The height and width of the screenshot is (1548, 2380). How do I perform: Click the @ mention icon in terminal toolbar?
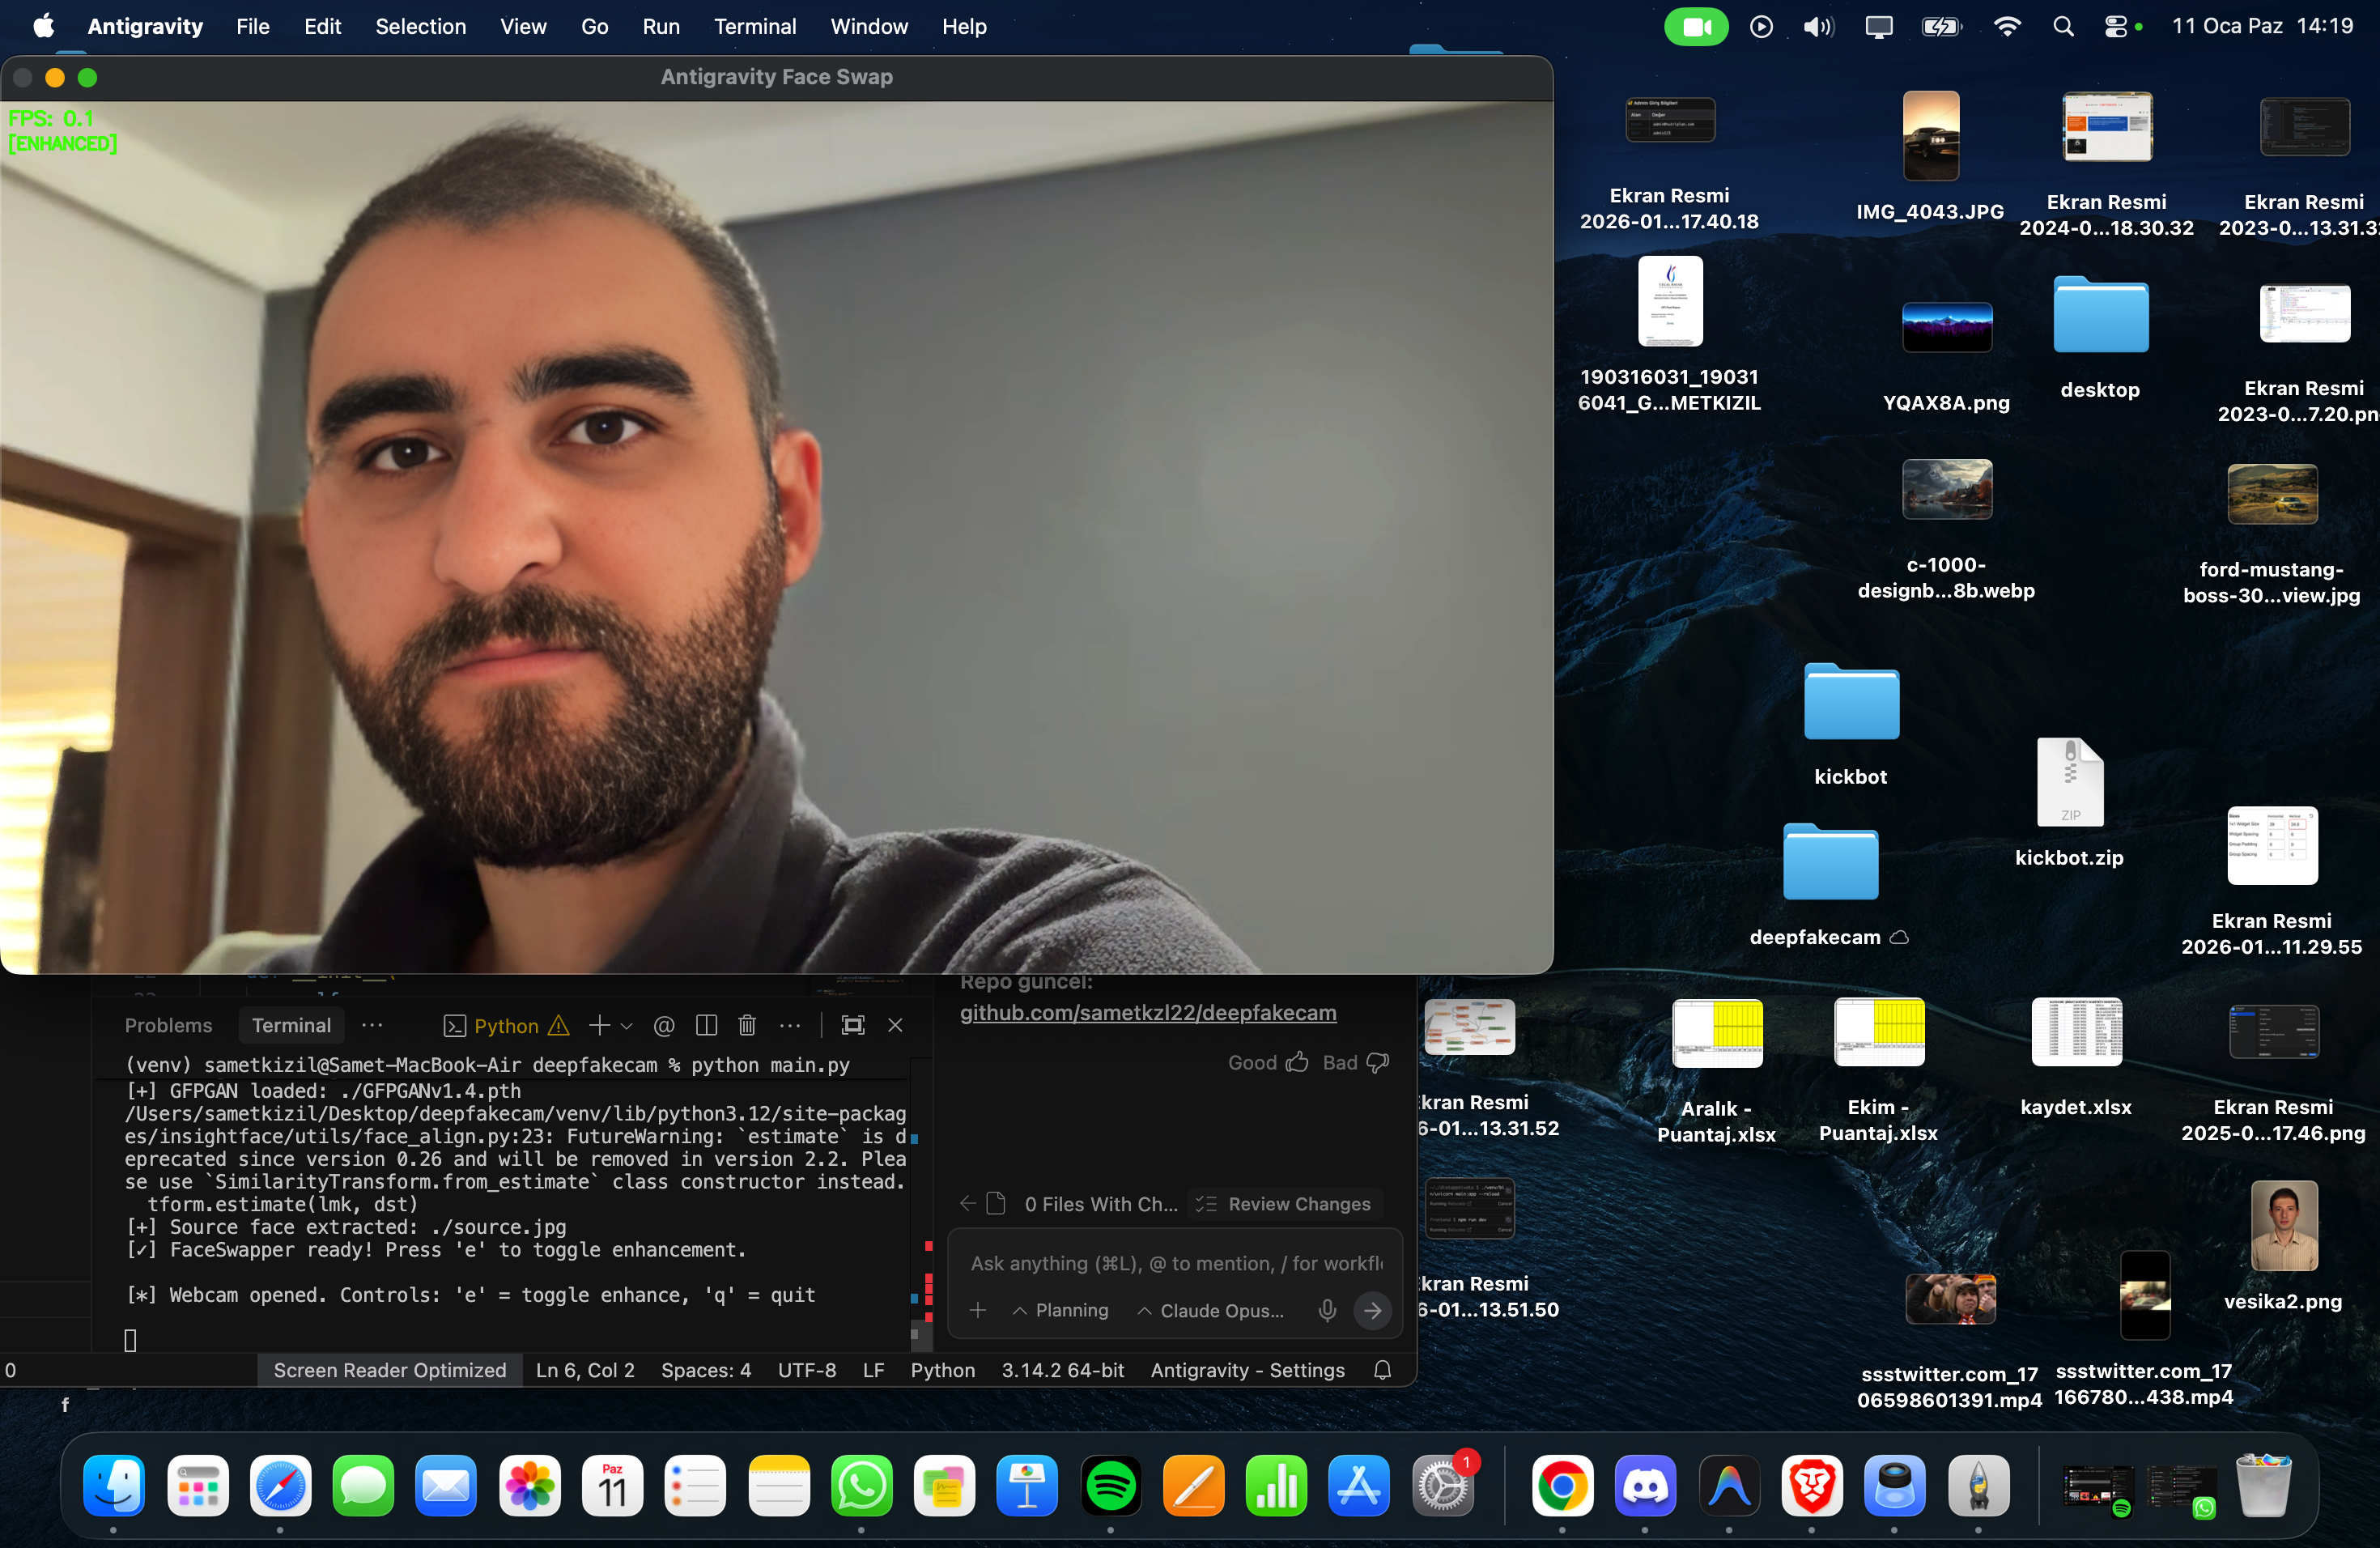coord(664,1025)
